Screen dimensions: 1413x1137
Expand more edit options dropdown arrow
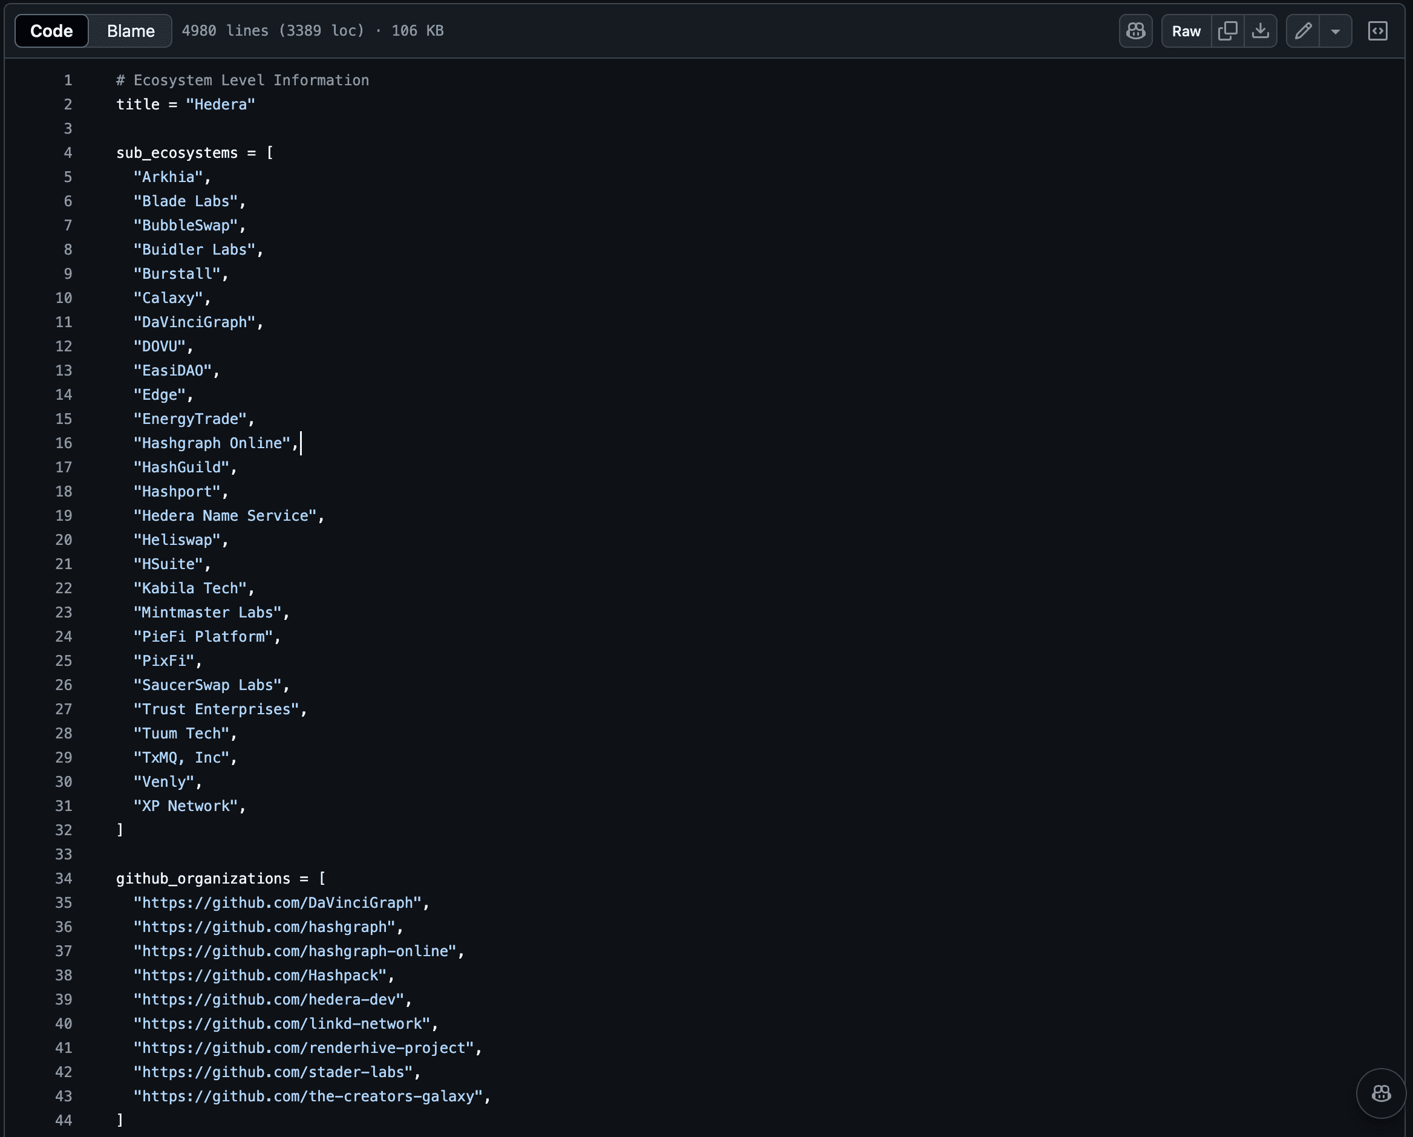pos(1335,31)
